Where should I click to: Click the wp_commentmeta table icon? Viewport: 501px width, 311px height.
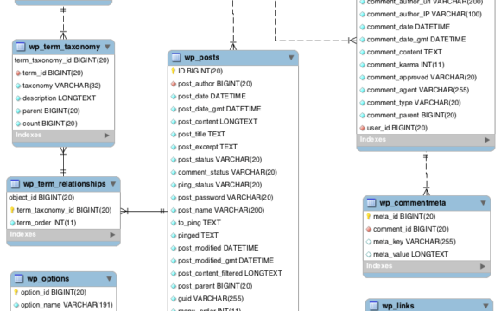coord(371,203)
